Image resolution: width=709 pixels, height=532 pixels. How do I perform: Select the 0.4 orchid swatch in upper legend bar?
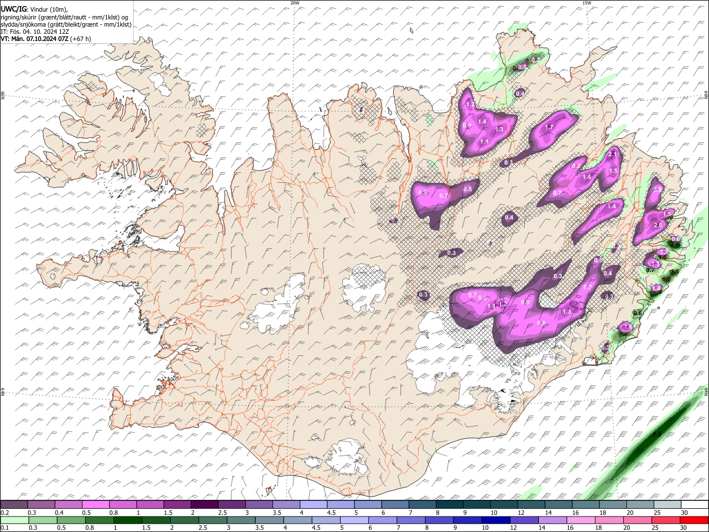(x=68, y=505)
